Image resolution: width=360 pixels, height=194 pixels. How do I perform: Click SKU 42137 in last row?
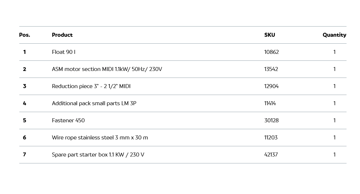click(271, 155)
